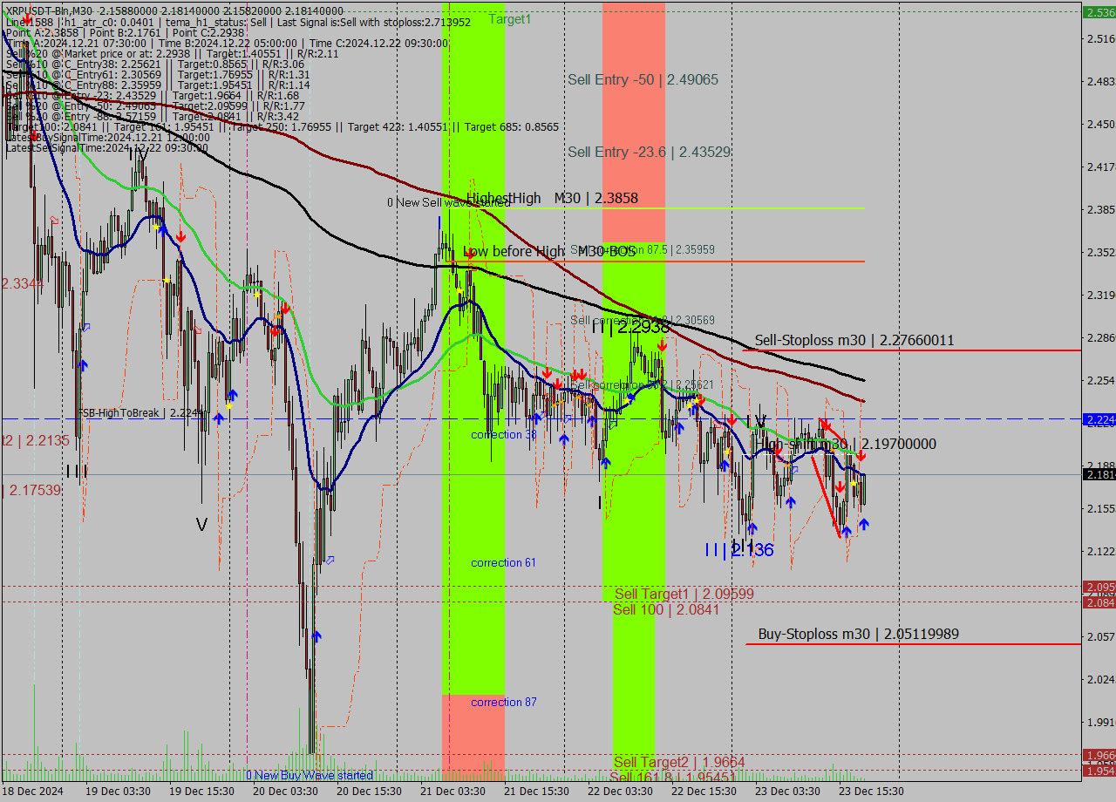Click the '18 Dec 2024' date label

pos(34,792)
